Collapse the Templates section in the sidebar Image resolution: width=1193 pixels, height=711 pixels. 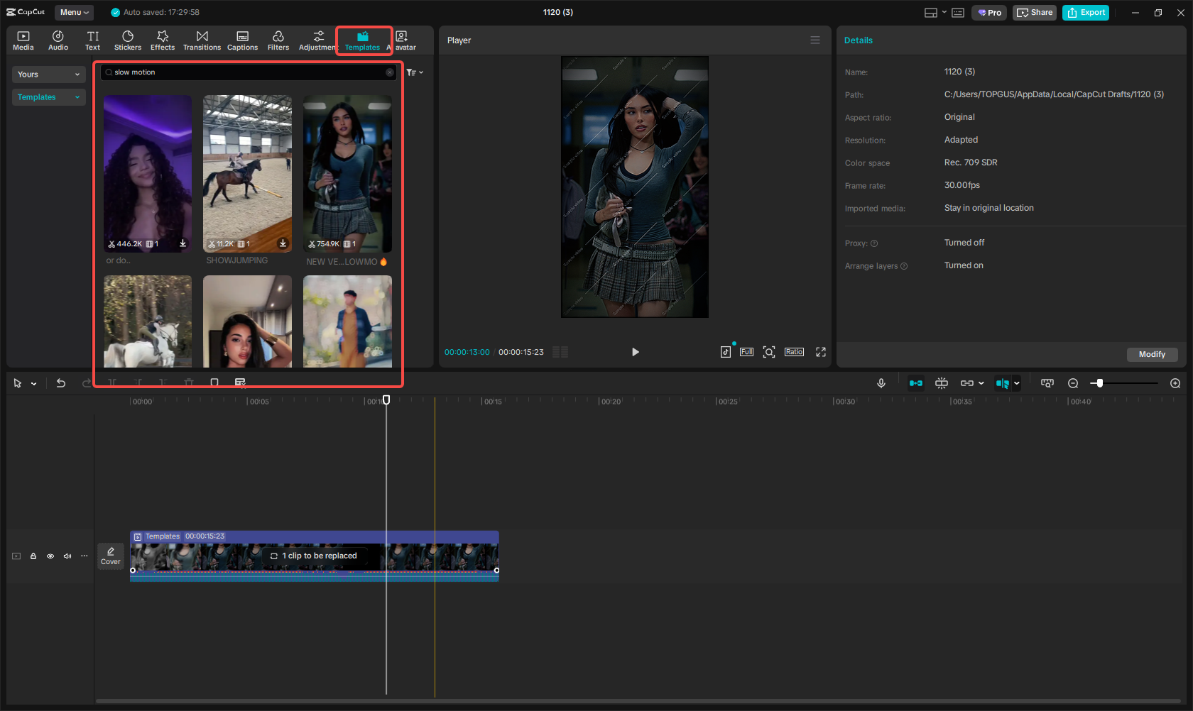[77, 97]
